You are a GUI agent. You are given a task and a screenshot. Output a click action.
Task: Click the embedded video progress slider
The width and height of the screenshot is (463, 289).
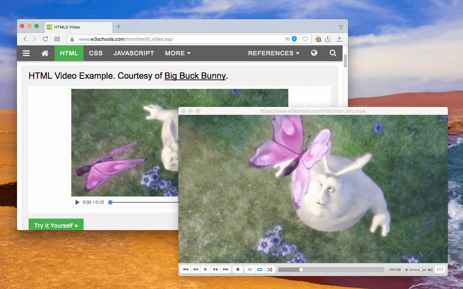pos(144,202)
